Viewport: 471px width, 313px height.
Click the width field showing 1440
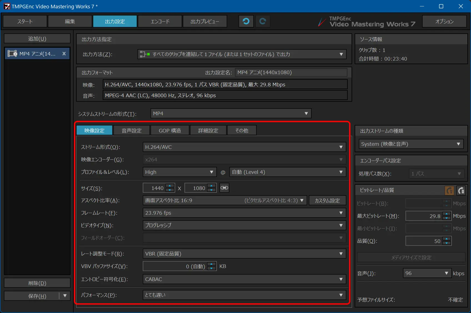(x=154, y=188)
